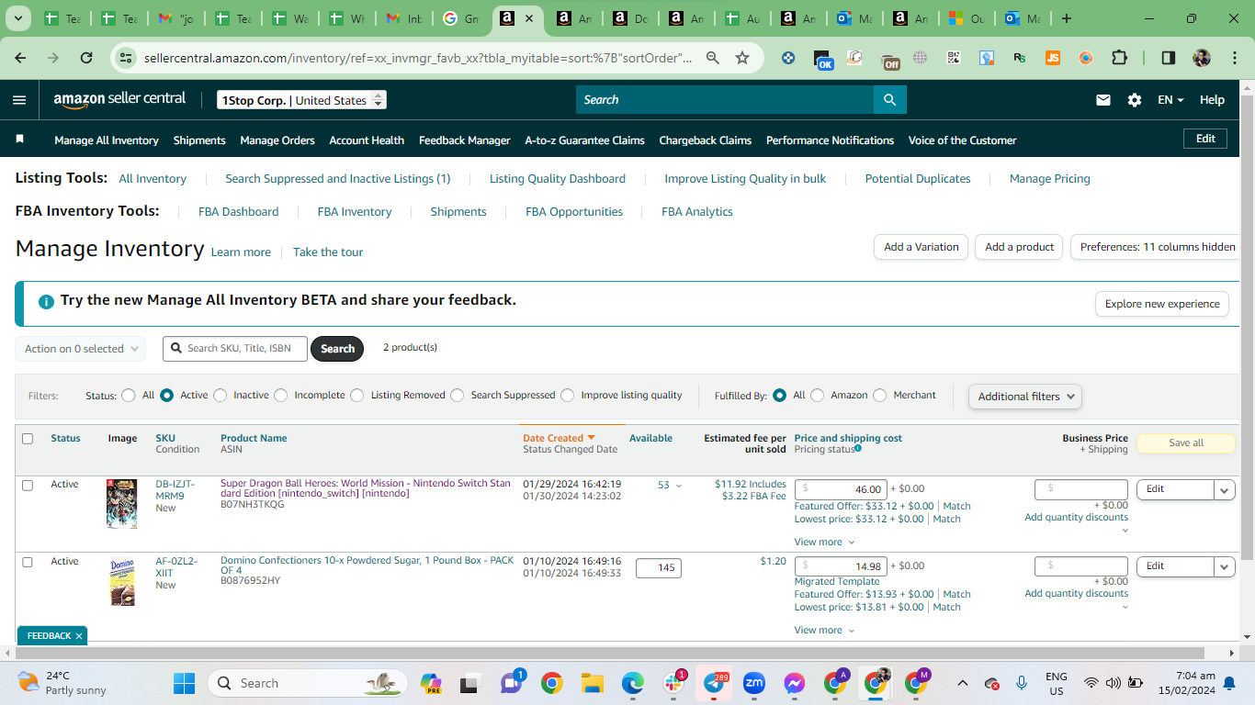This screenshot has width=1255, height=705.
Task: Open Voice of the Customer menu item
Action: tap(962, 140)
